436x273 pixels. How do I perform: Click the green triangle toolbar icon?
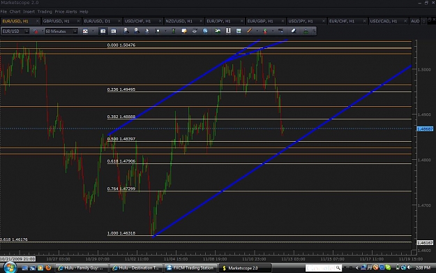coord(306,31)
